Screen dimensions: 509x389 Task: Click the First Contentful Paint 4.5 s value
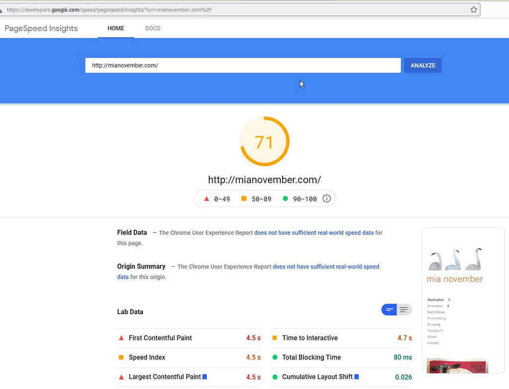(x=253, y=338)
